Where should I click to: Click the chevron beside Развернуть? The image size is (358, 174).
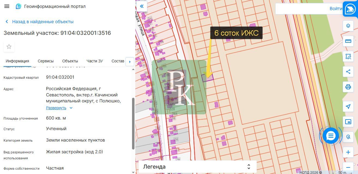[x=71, y=108]
